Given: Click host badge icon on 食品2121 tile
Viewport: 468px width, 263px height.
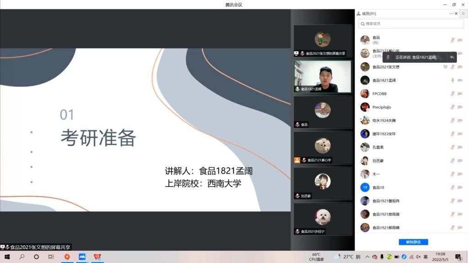Looking at the screenshot, I should click(x=297, y=160).
